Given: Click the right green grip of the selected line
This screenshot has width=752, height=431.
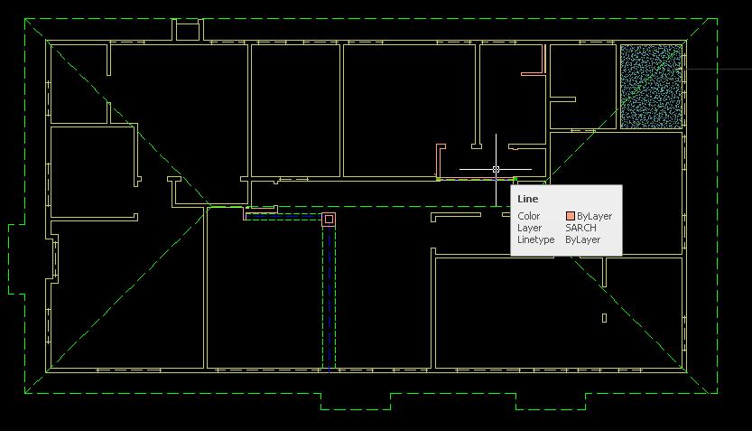Looking at the screenshot, I should [x=515, y=179].
